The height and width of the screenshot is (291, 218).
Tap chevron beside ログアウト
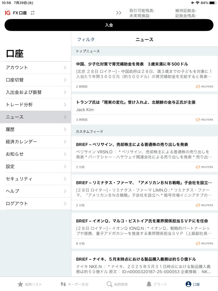pos(65,204)
